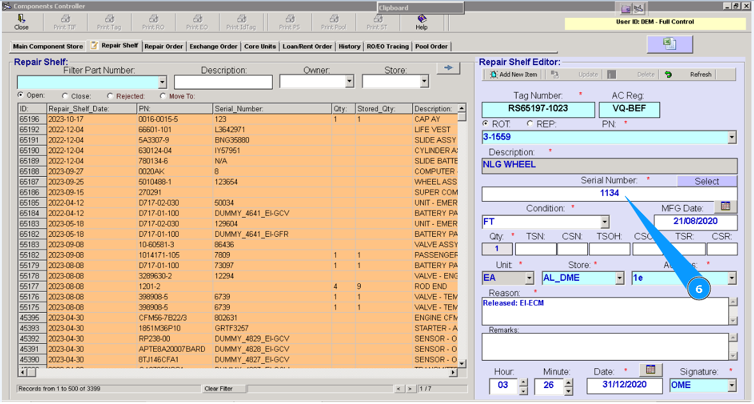This screenshot has width=754, height=404.
Task: Open Help from the toolbar
Action: pyautogui.click(x=421, y=20)
